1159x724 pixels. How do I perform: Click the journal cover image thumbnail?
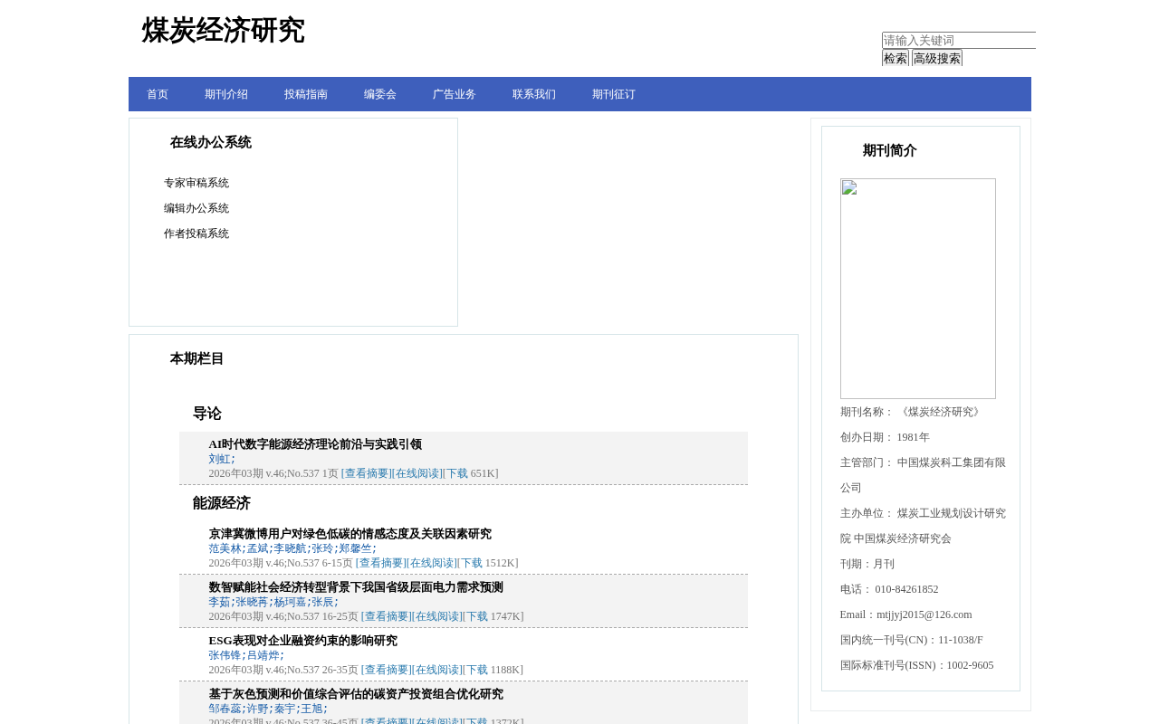(x=918, y=289)
